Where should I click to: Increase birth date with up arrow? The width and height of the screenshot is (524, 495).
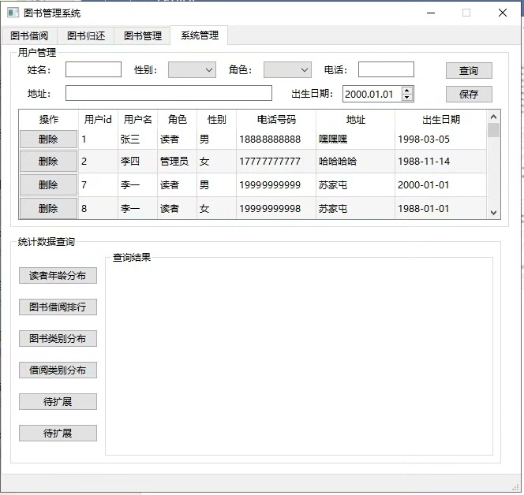[406, 91]
